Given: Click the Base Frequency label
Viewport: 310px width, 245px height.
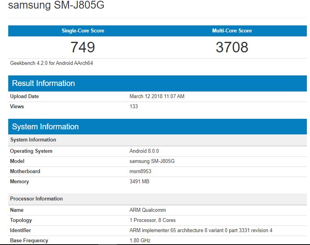Looking at the screenshot, I should (29, 241).
